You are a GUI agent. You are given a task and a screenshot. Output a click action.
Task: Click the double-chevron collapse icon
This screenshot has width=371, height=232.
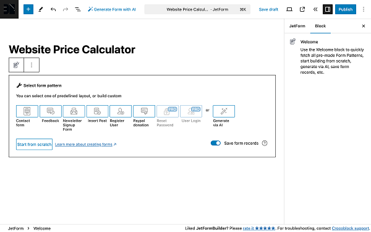point(315,9)
